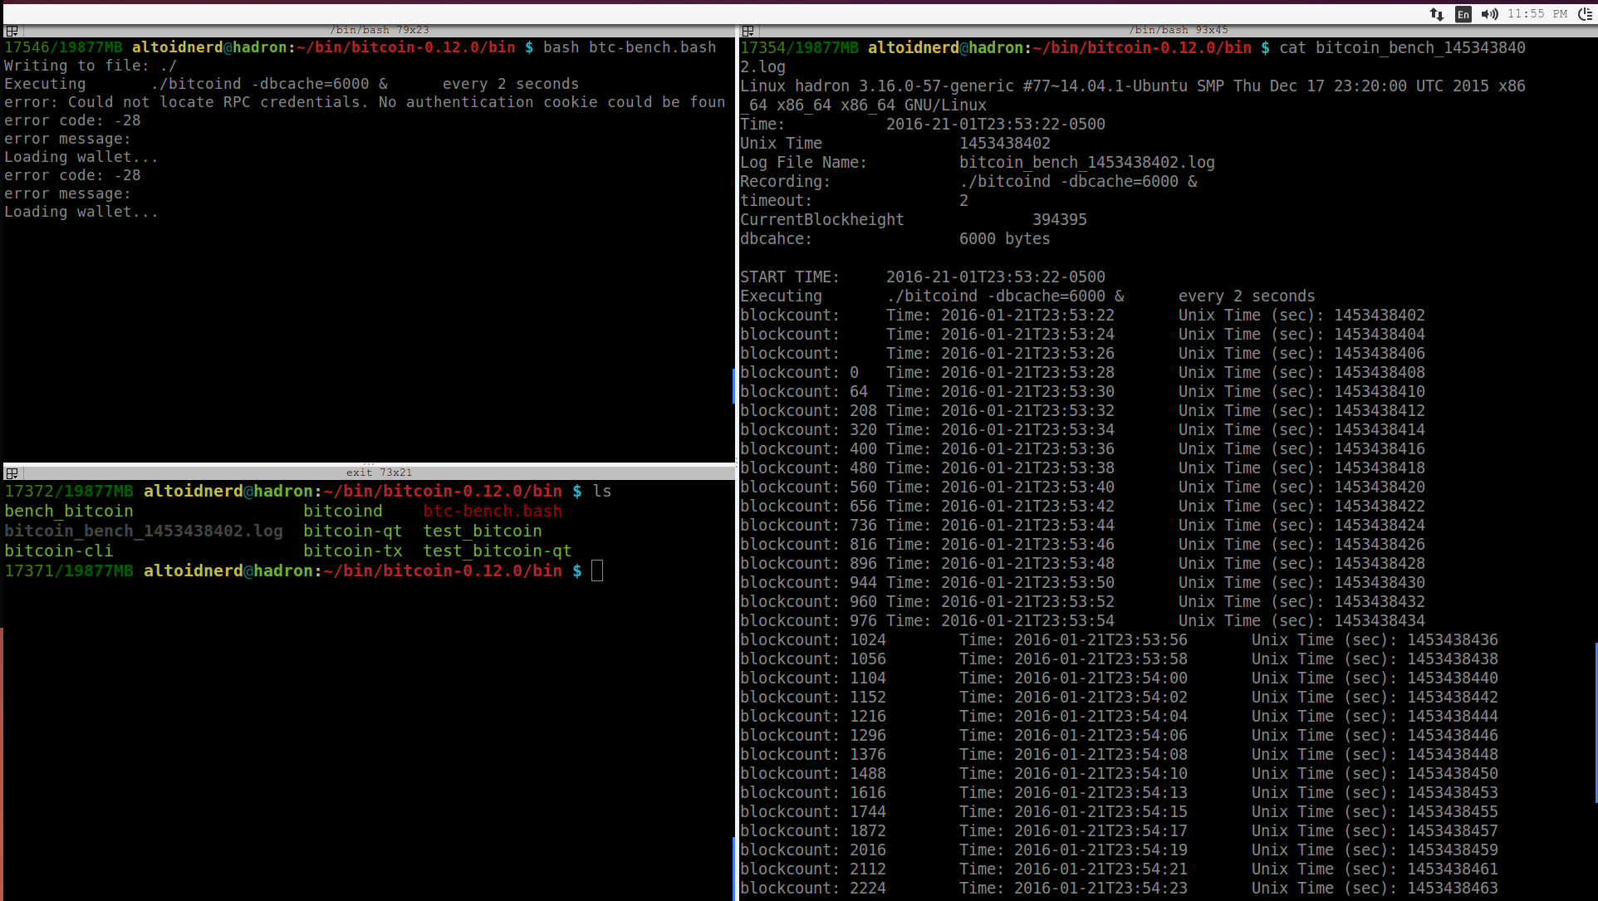Open the network connections indicator
This screenshot has width=1598, height=901.
(x=1436, y=14)
